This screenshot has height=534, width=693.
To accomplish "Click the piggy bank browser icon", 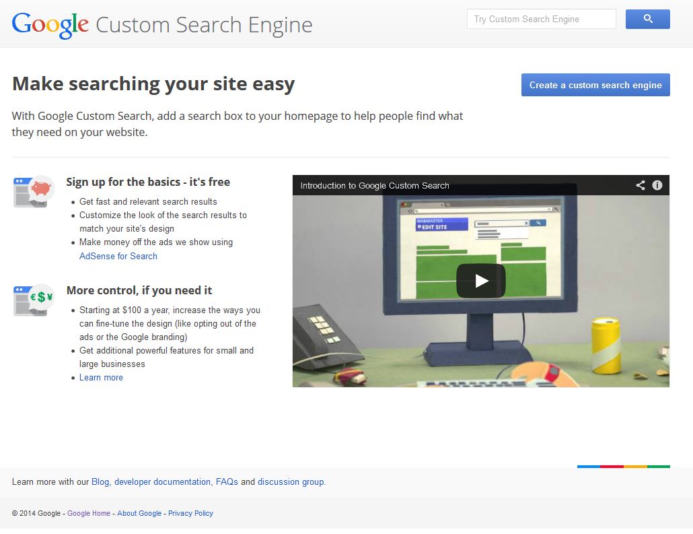I will click(34, 191).
